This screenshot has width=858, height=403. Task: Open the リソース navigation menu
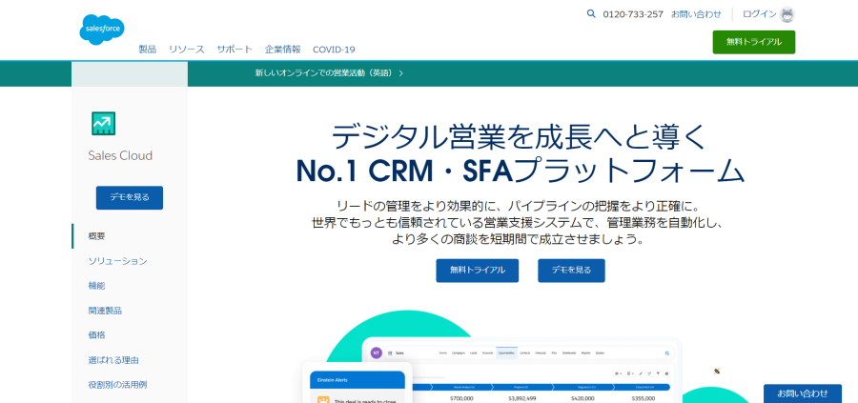187,50
